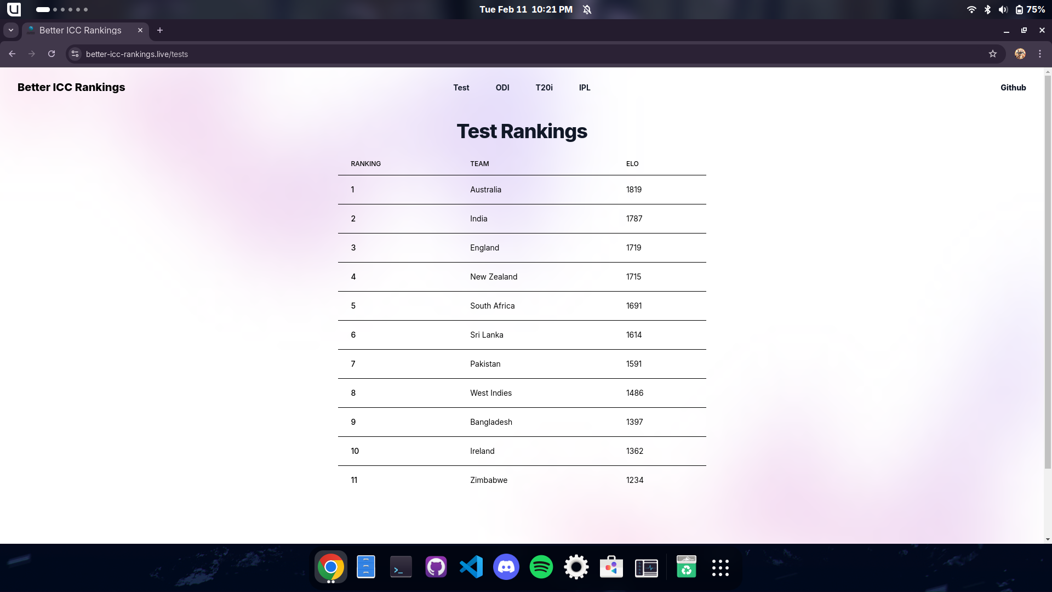Bookmark this page with the star
Viewport: 1052px width, 592px height.
[993, 54]
